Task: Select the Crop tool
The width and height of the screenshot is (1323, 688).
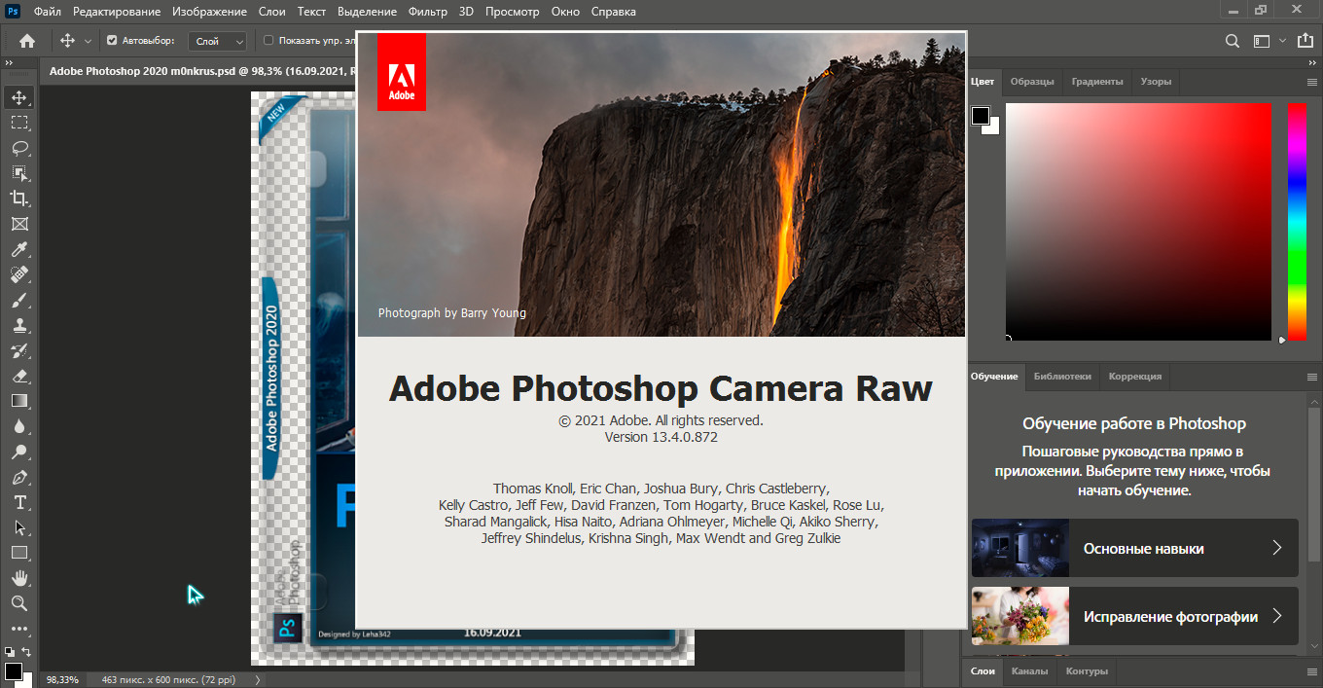Action: click(19, 199)
